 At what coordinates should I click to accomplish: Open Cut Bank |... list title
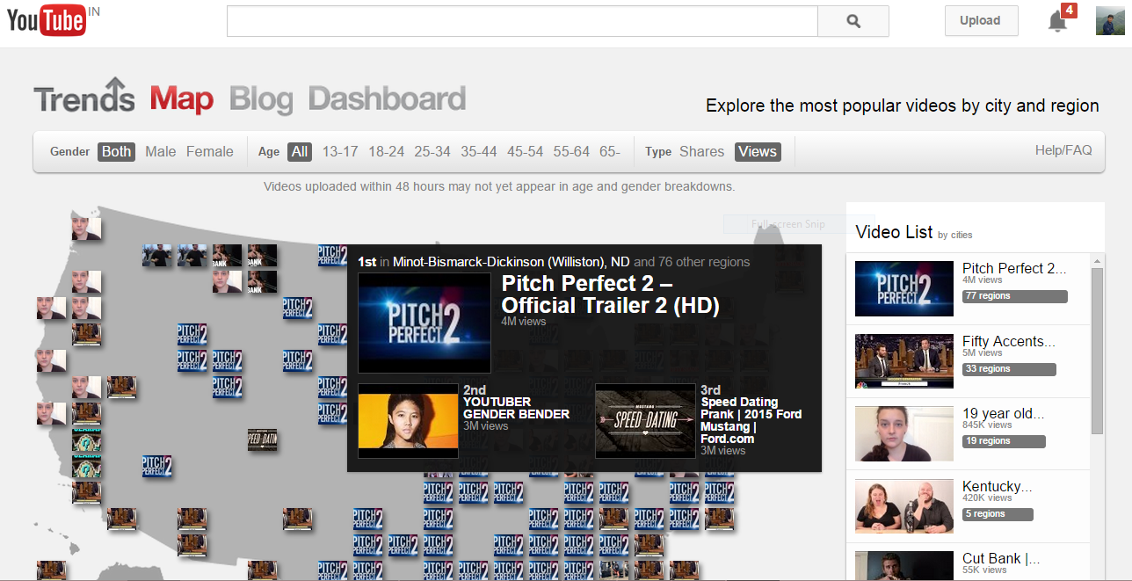pyautogui.click(x=1001, y=558)
